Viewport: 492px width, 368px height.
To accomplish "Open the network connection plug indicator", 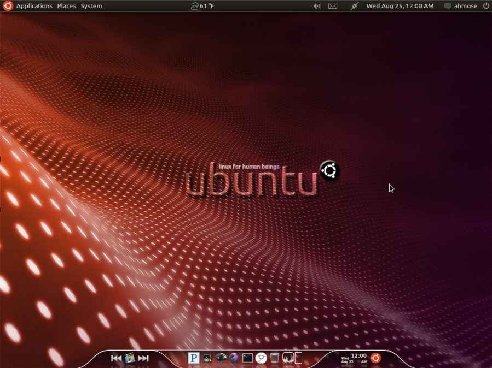I will [354, 6].
